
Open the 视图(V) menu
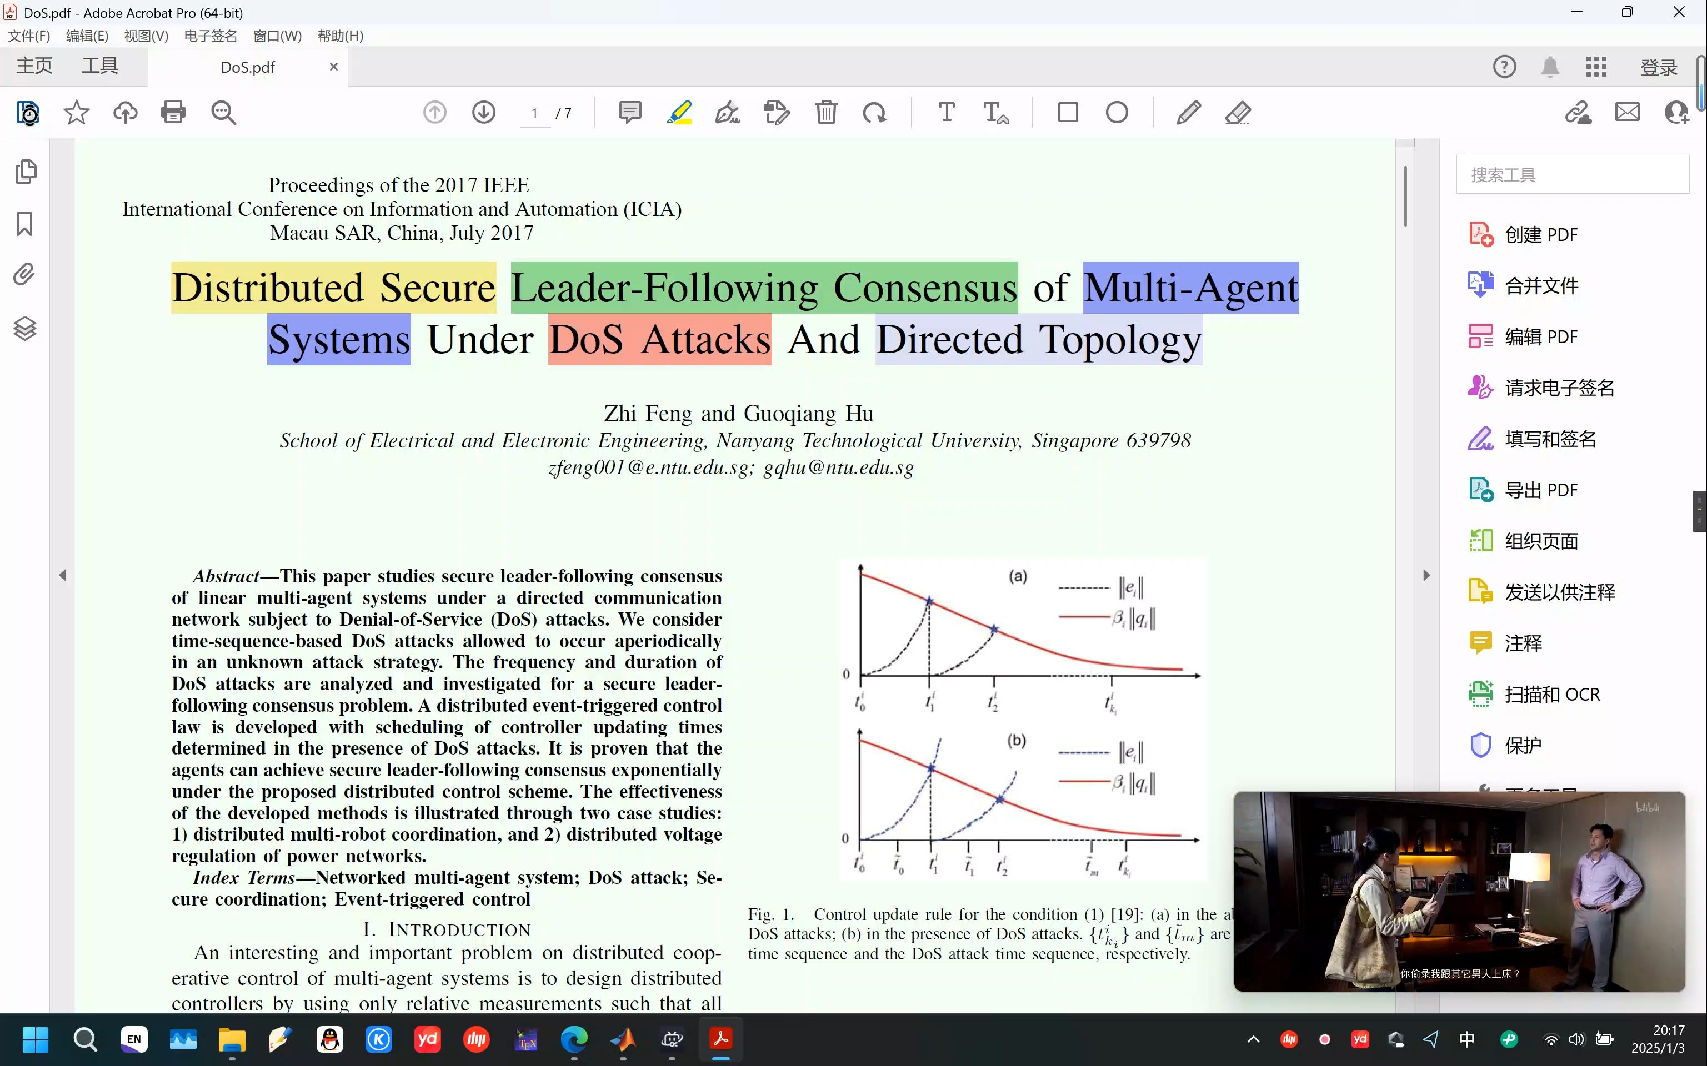146,35
